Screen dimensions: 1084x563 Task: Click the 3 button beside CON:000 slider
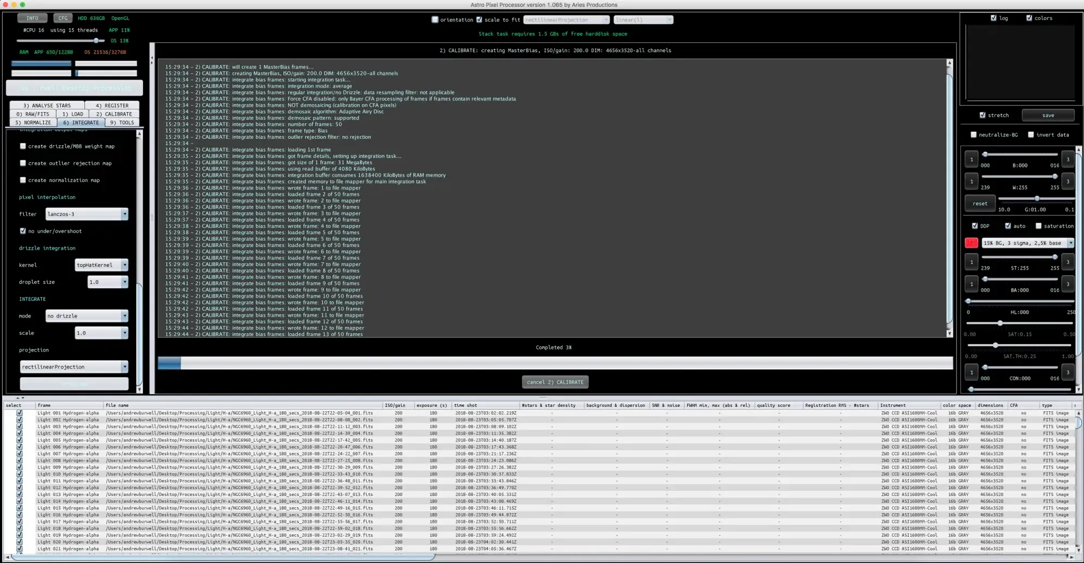(1068, 372)
